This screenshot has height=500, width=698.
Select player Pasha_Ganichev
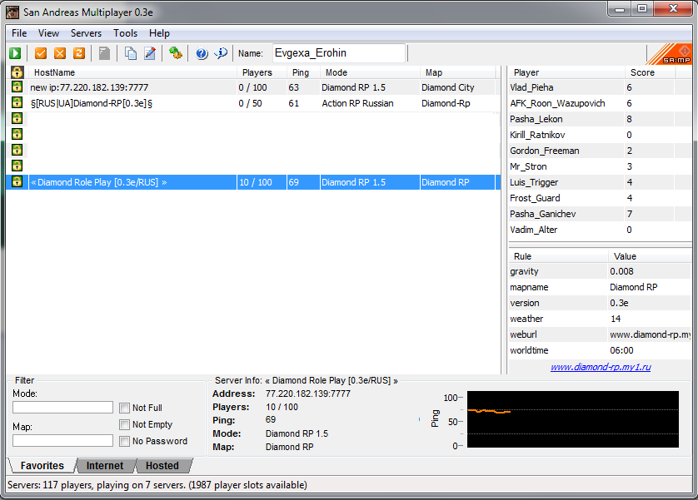pos(600,214)
